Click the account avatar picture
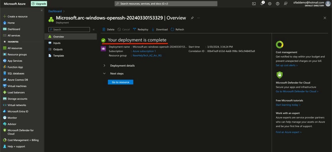 point(328,4)
